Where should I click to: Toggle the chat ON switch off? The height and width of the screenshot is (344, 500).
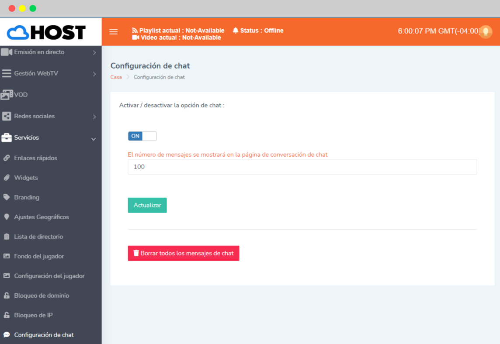[x=142, y=136]
